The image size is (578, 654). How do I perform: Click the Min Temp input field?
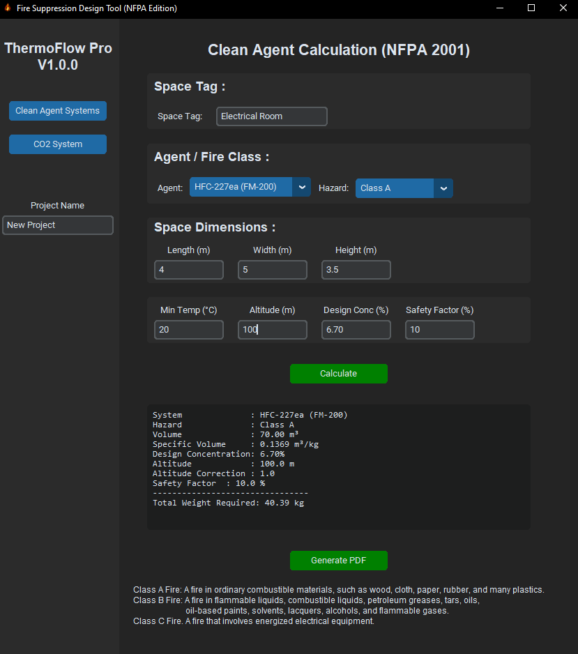point(189,330)
